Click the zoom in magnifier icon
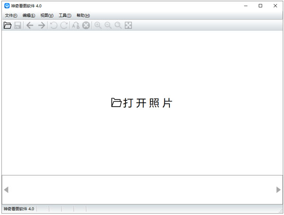This screenshot has width=284, height=215. coord(98,26)
